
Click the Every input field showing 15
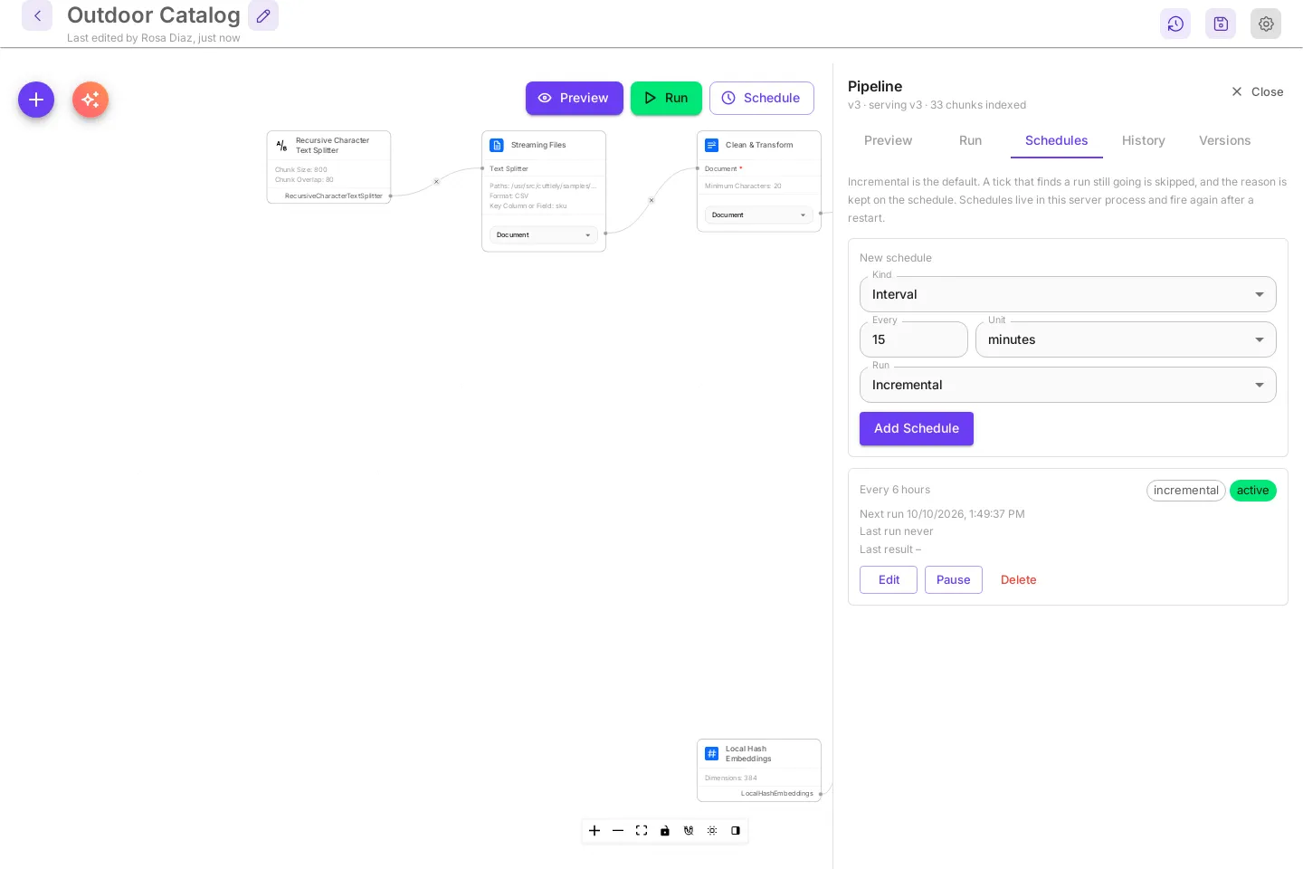(914, 339)
